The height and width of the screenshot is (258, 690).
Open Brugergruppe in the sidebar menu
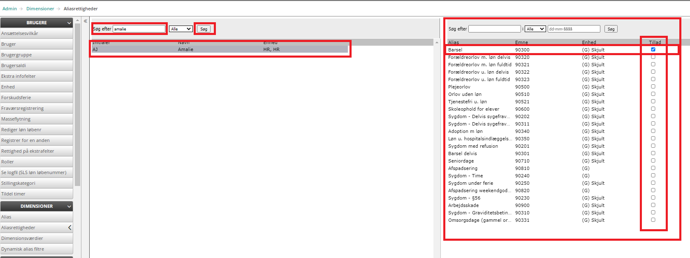tap(16, 55)
